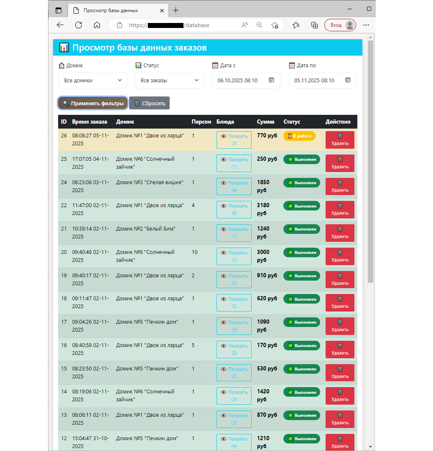Show dishes for order 25
The image size is (433, 451).
tap(234, 163)
